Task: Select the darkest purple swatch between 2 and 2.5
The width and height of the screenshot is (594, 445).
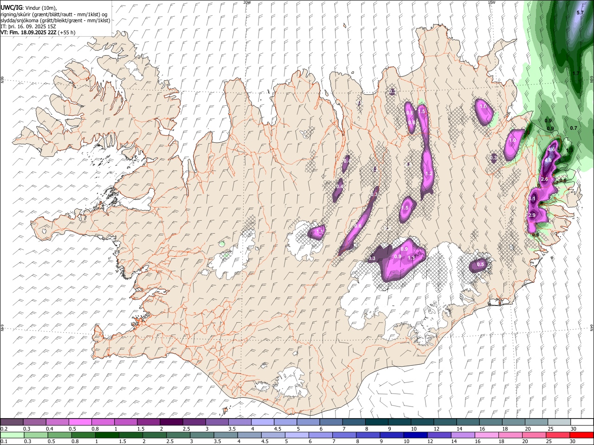Action: [x=171, y=422]
